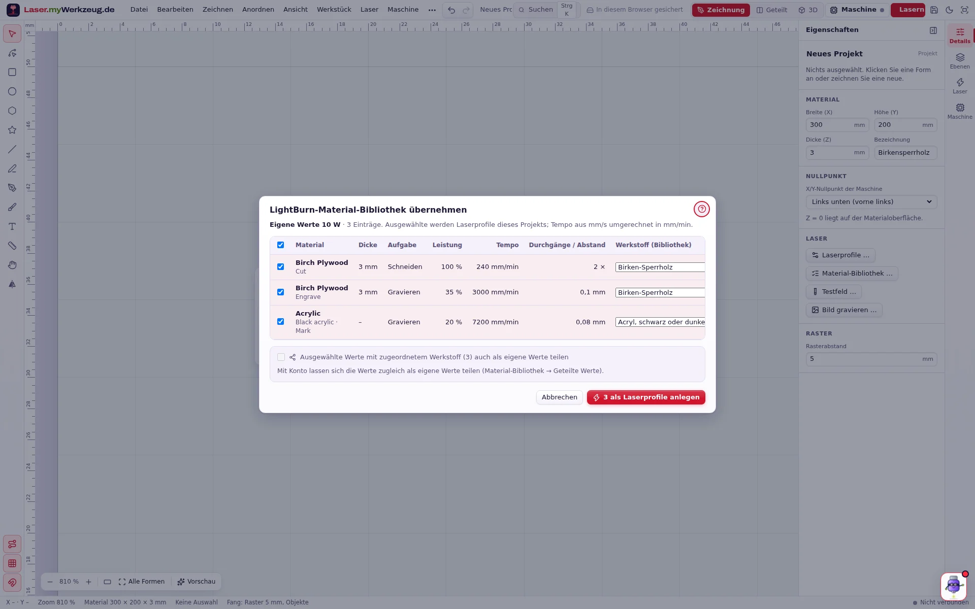This screenshot has height=609, width=975.
Task: Uncheck the Acrylic row checkbox
Action: coord(280,322)
